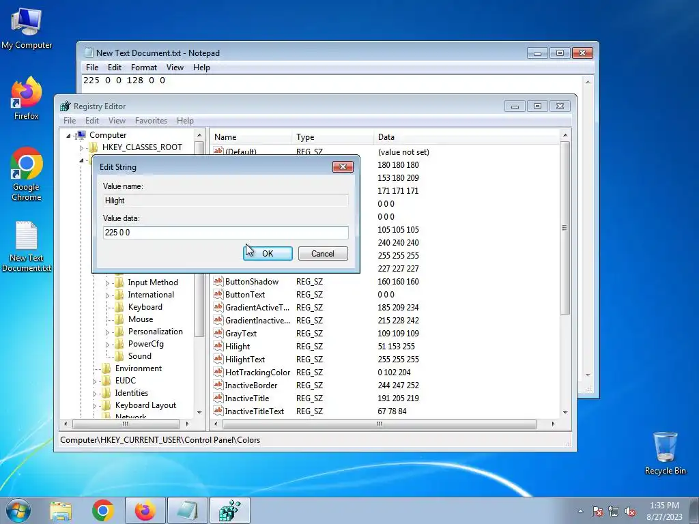Click the muted volume tray icon
Image resolution: width=699 pixels, height=524 pixels.
(630, 511)
